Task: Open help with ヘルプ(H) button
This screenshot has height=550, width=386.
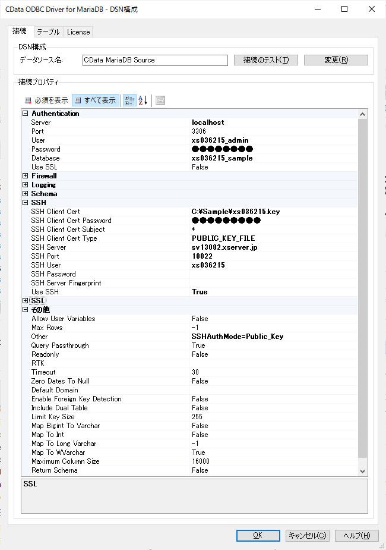Action: pos(357,535)
